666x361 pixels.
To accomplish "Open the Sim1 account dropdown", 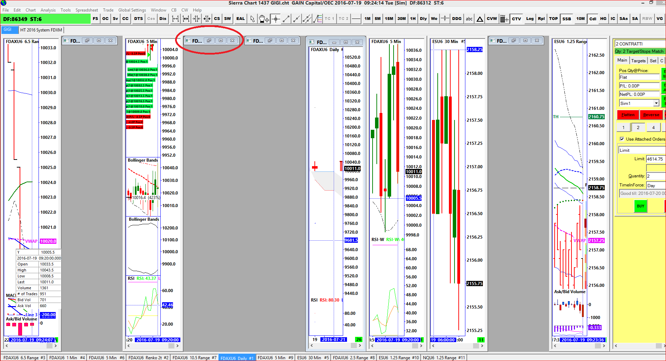I will point(656,103).
